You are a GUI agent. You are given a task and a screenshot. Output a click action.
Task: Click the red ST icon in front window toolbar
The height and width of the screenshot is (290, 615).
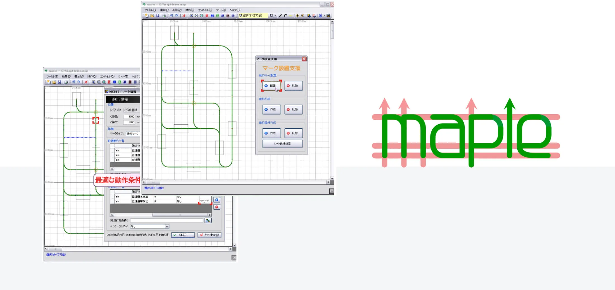point(207,16)
